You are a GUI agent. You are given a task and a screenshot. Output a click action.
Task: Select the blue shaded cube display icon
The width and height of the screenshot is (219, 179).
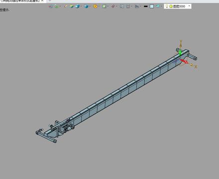point(77,6)
